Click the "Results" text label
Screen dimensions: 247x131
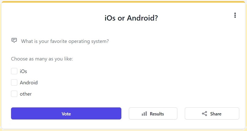pyautogui.click(x=157, y=114)
